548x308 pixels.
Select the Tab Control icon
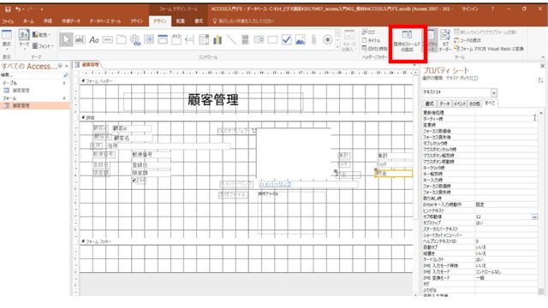tap(122, 40)
